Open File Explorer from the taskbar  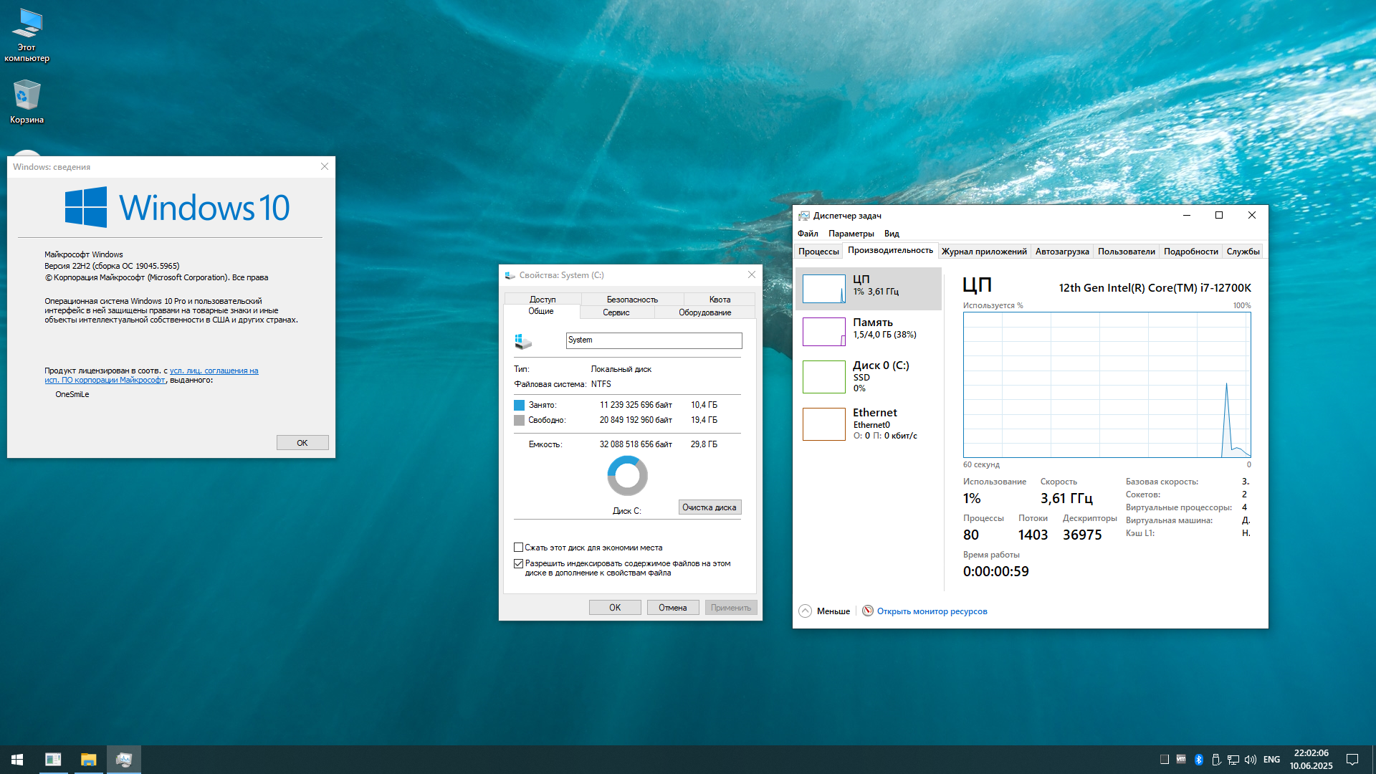(88, 759)
